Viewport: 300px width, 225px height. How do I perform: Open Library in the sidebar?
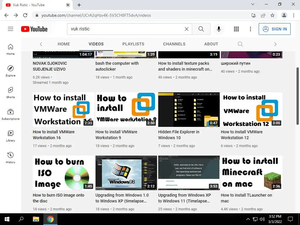[11, 136]
